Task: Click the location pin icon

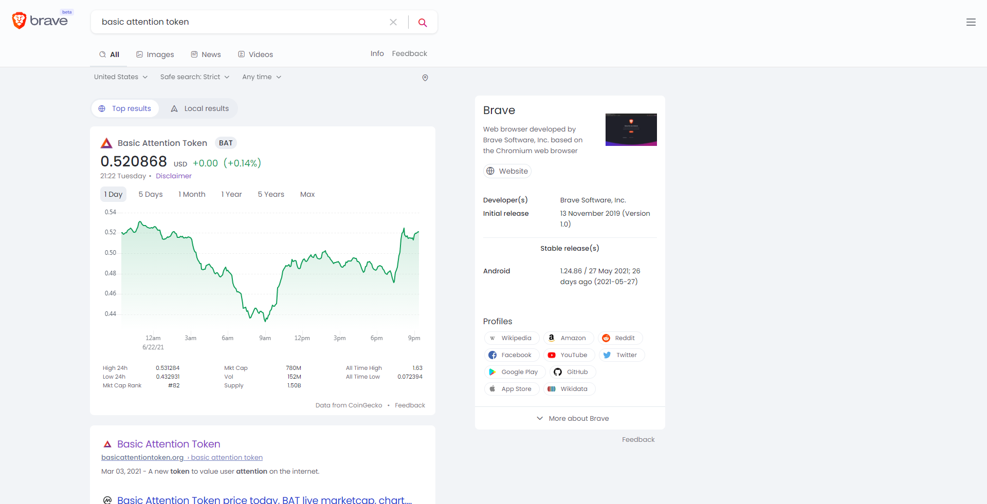Action: coord(425,78)
